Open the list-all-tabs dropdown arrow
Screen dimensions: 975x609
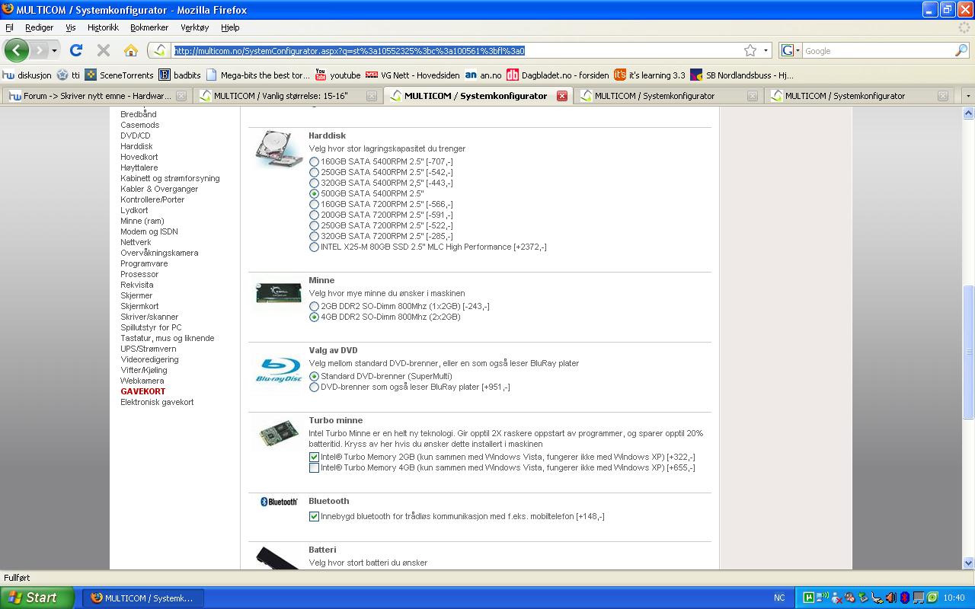968,96
